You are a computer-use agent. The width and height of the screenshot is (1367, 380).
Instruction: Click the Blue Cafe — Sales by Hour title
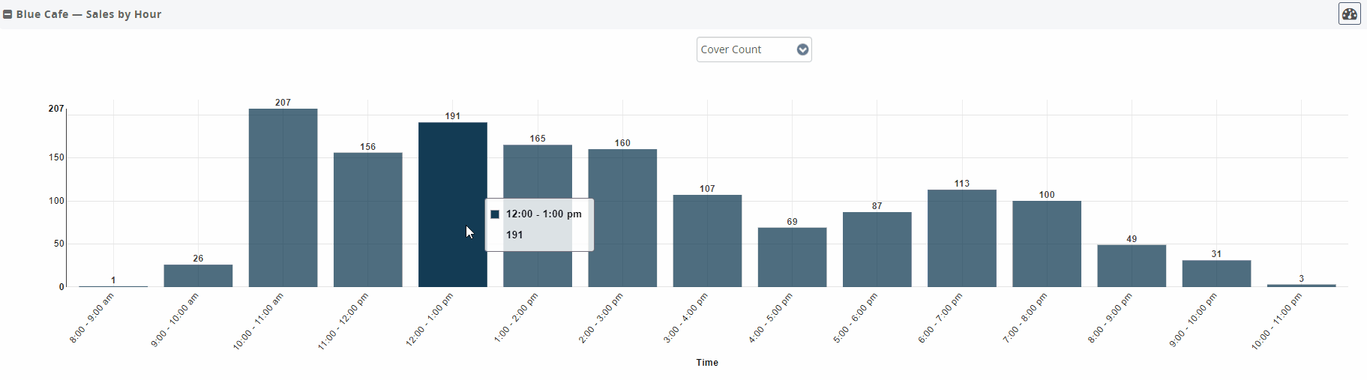(x=88, y=14)
